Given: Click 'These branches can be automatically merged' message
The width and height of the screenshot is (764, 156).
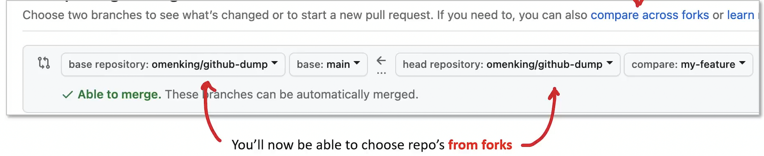Looking at the screenshot, I should (292, 94).
